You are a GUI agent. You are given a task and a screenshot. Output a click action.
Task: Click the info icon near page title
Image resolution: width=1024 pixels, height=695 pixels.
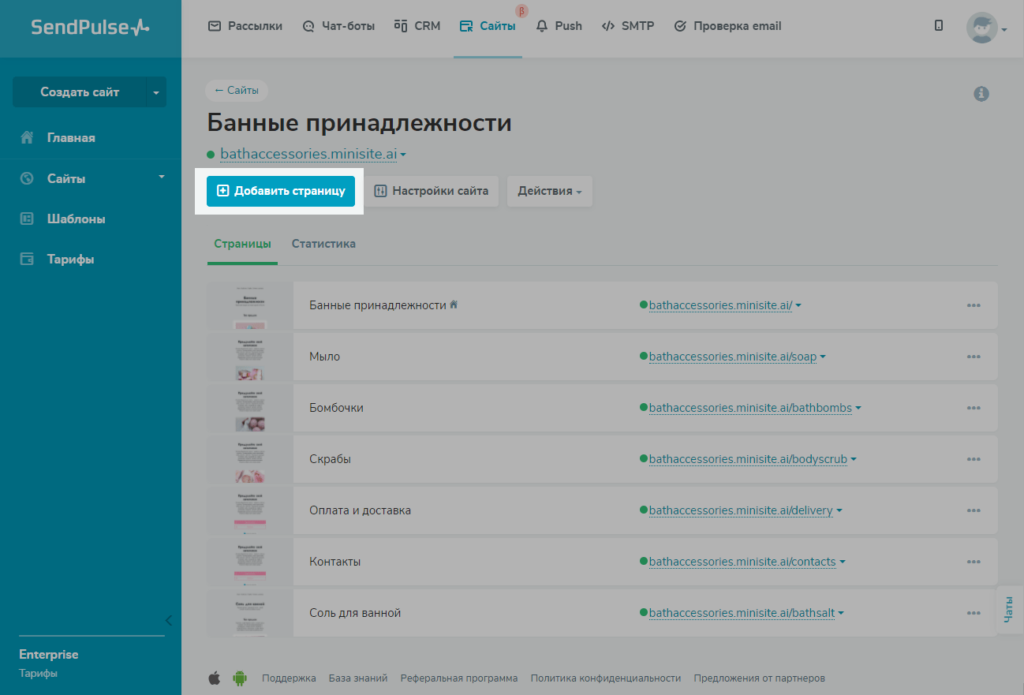click(x=981, y=94)
